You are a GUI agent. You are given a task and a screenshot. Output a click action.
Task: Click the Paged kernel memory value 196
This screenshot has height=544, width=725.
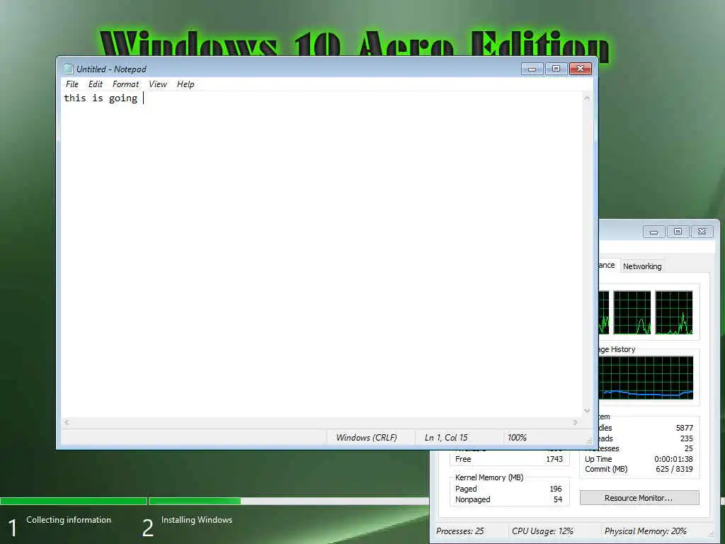pos(555,489)
